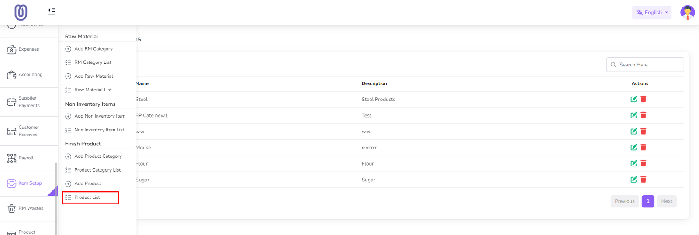The width and height of the screenshot is (699, 235).
Task: Select Product List in the submenu
Action: point(87,197)
